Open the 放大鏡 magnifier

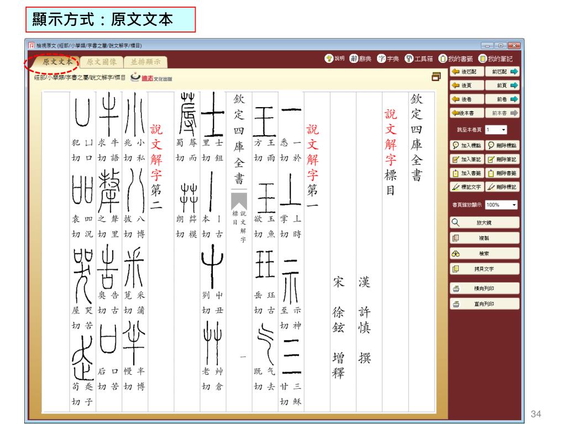pyautogui.click(x=484, y=223)
